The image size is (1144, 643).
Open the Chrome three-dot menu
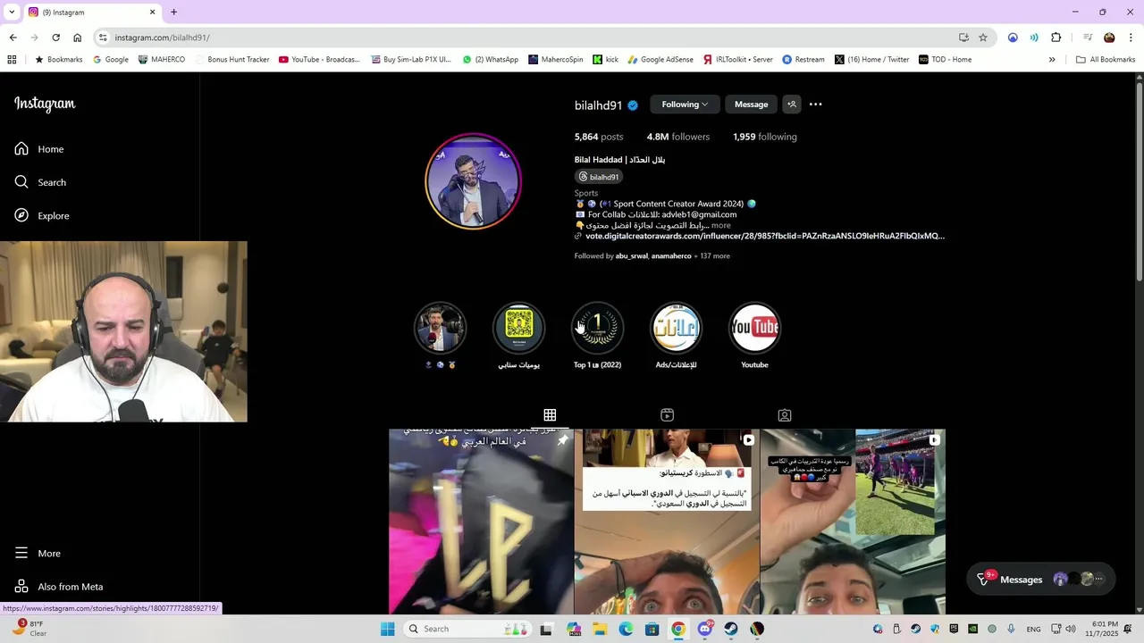click(1131, 38)
